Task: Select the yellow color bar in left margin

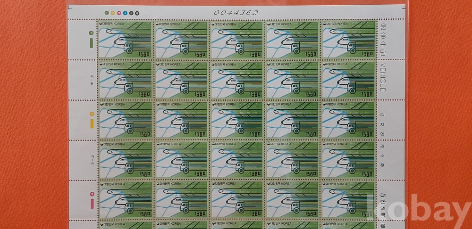Action: point(92,123)
